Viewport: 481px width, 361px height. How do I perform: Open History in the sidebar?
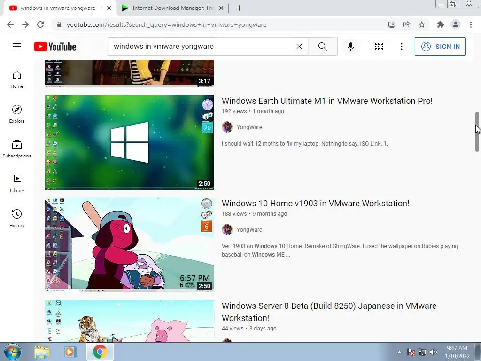(17, 218)
